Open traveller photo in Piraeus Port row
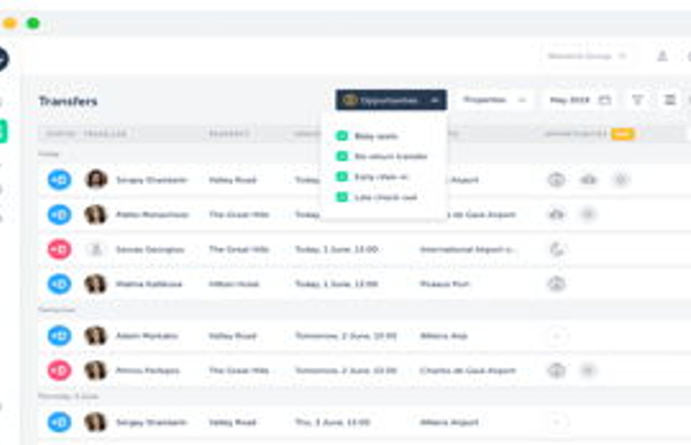 [95, 284]
